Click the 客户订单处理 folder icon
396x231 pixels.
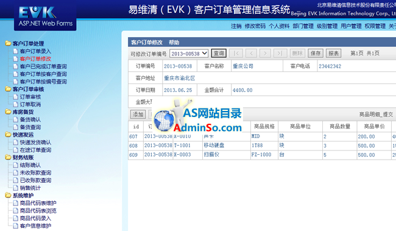pyautogui.click(x=8, y=43)
